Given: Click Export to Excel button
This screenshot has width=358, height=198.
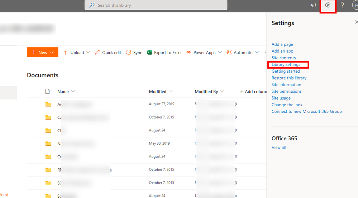Looking at the screenshot, I should 164,53.
